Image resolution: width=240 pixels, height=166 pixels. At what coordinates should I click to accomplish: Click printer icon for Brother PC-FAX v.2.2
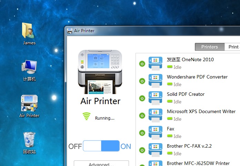point(156,150)
